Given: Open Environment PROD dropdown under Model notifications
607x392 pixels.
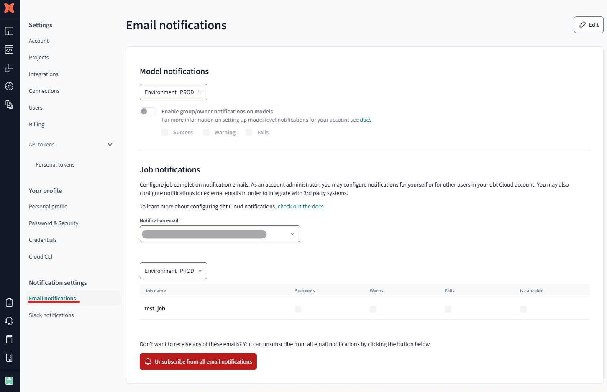Looking at the screenshot, I should click(174, 92).
